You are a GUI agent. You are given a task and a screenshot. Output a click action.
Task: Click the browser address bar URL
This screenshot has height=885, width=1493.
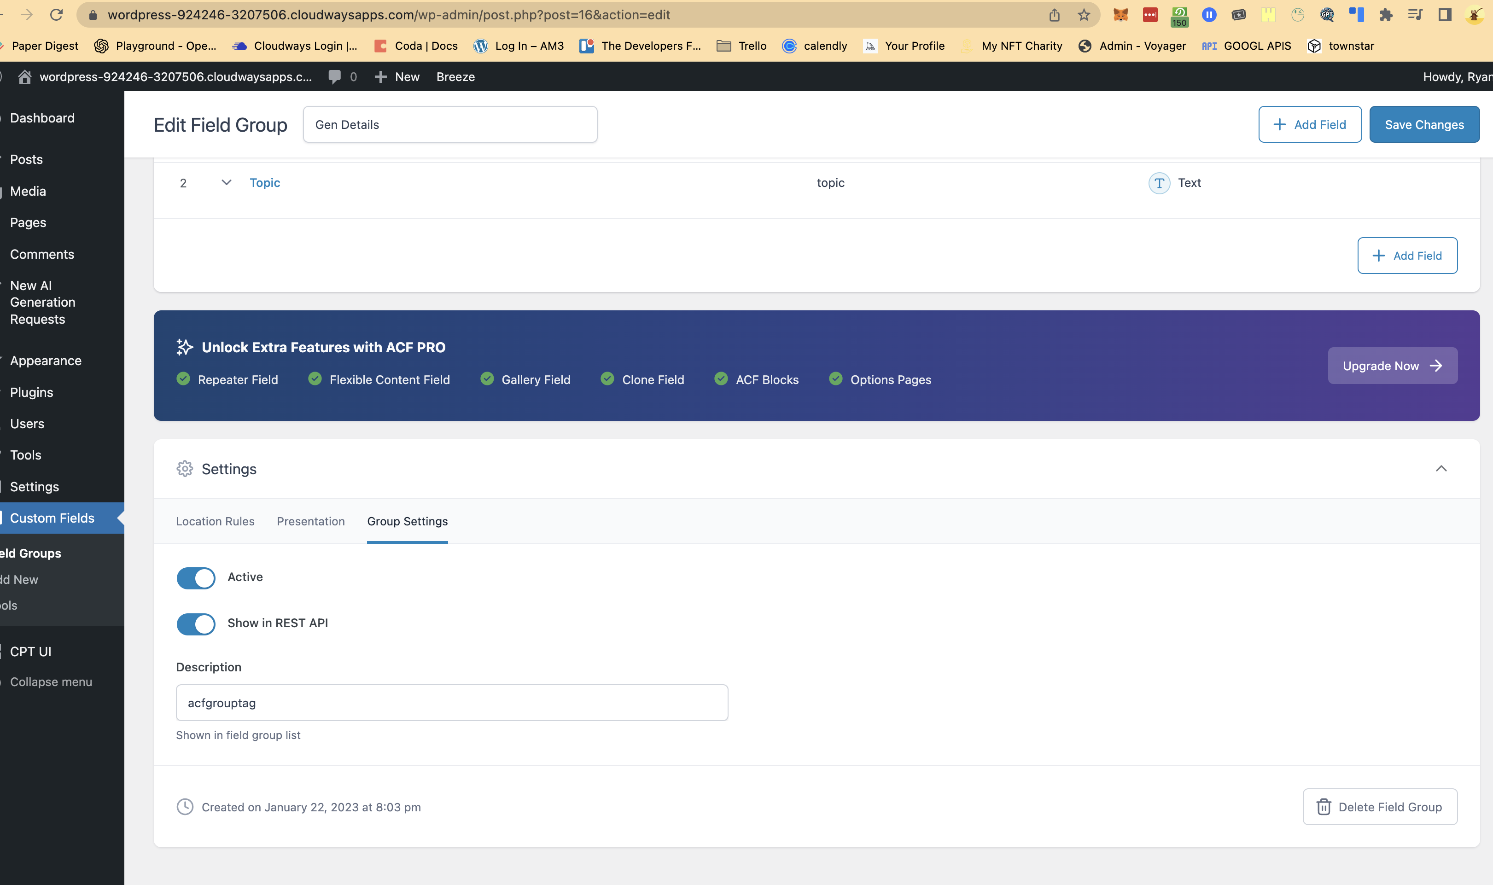click(389, 15)
